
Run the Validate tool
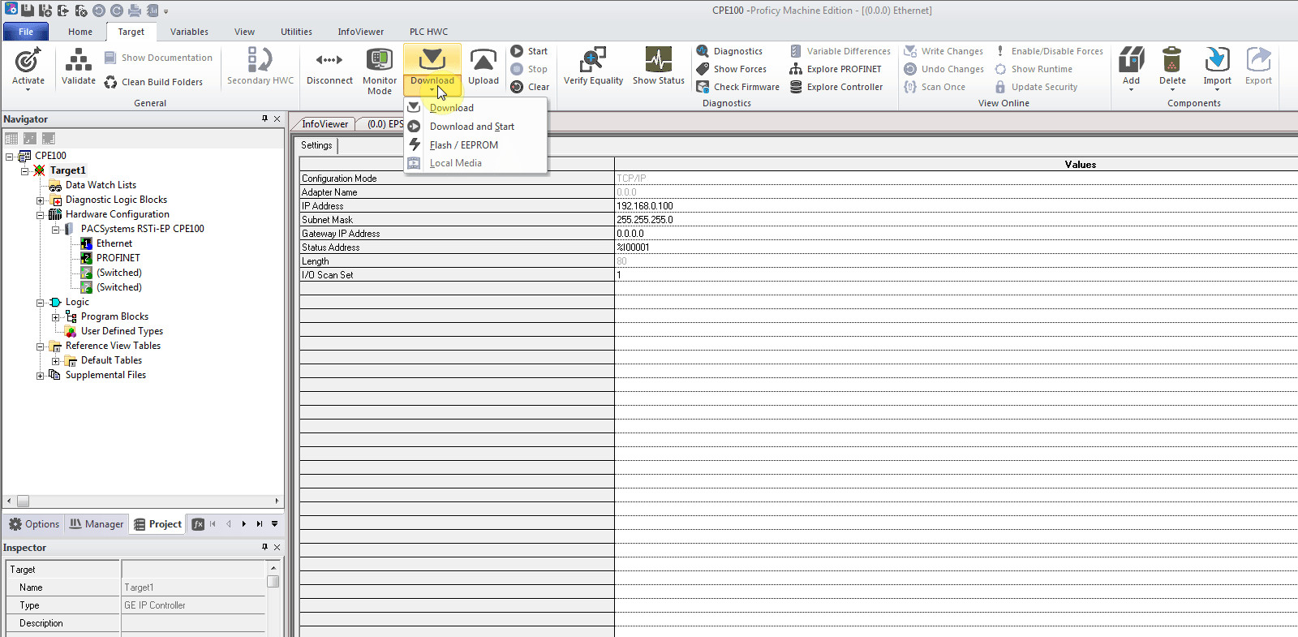79,67
